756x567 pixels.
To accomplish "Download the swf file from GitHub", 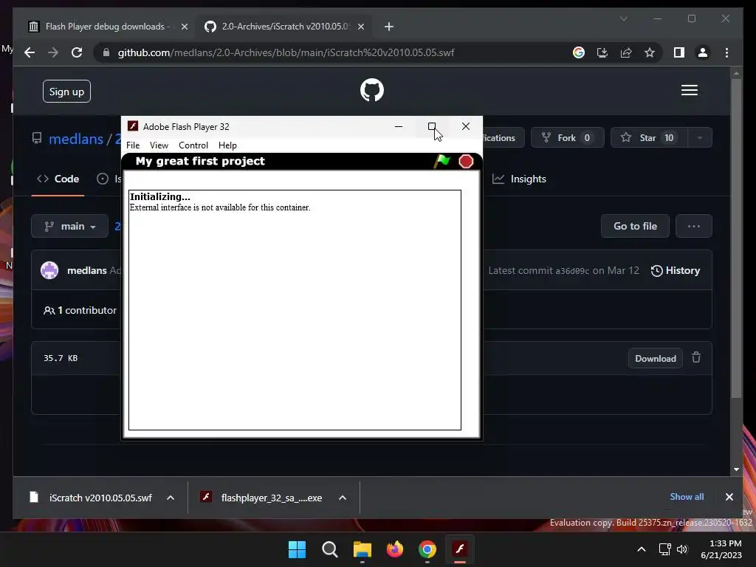I will (x=656, y=358).
